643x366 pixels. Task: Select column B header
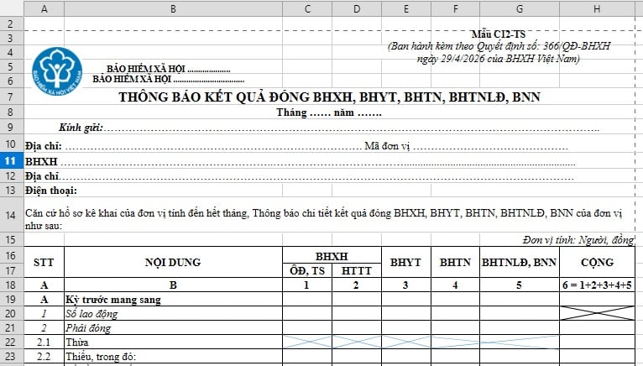point(173,8)
